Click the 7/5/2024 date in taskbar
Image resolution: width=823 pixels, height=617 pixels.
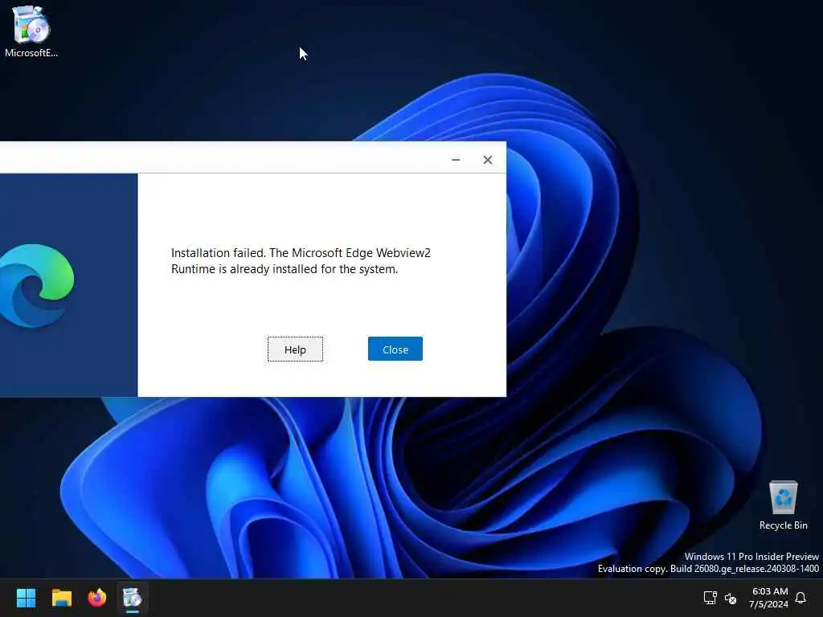click(768, 604)
